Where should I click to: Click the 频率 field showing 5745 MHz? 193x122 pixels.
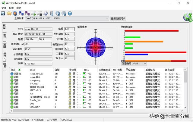point(38,64)
